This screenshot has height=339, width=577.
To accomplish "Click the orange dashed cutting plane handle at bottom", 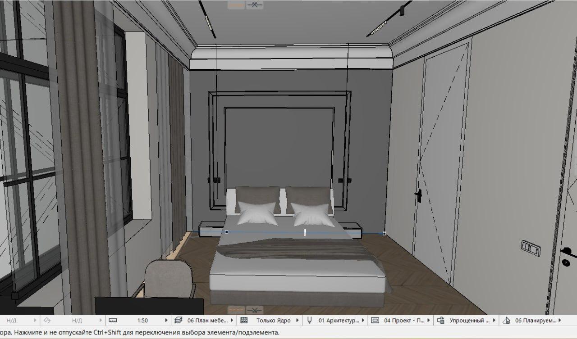I will click(x=236, y=310).
